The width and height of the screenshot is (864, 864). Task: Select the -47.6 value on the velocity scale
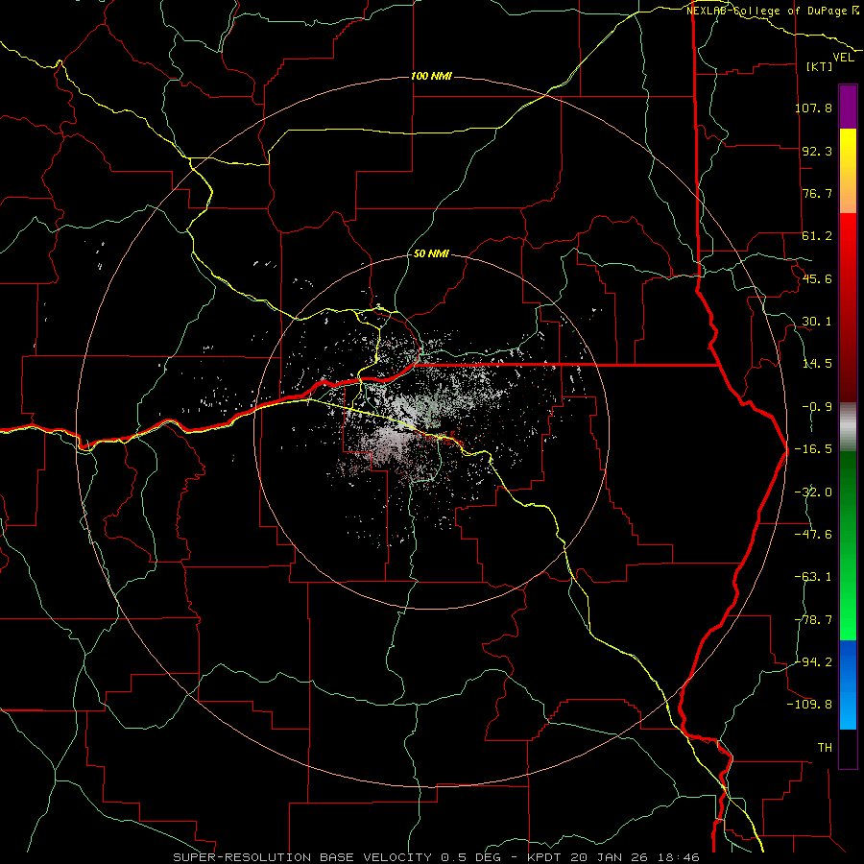[x=813, y=535]
